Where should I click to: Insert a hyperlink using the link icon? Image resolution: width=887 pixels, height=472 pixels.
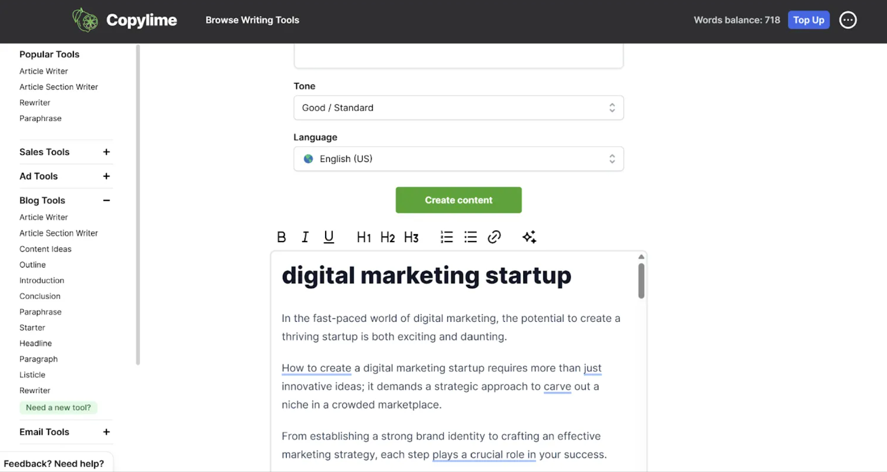(494, 237)
